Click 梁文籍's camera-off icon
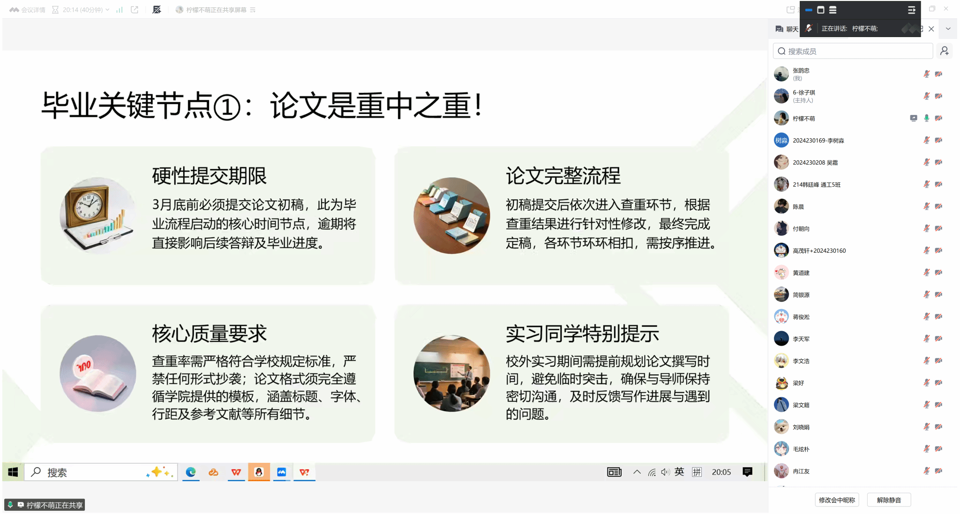Screen dimensions: 960x514 (x=939, y=405)
